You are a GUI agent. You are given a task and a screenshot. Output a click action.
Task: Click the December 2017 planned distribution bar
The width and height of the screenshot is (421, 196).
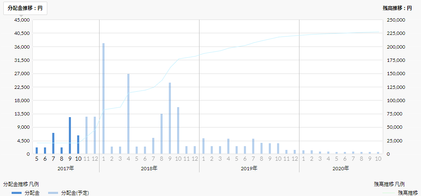pyautogui.click(x=95, y=135)
